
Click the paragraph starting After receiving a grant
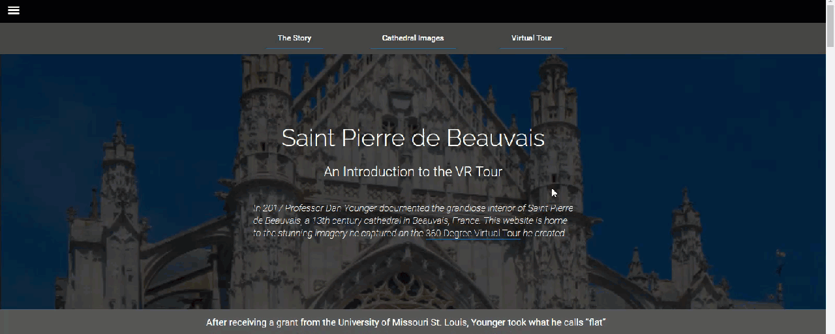pyautogui.click(x=406, y=322)
